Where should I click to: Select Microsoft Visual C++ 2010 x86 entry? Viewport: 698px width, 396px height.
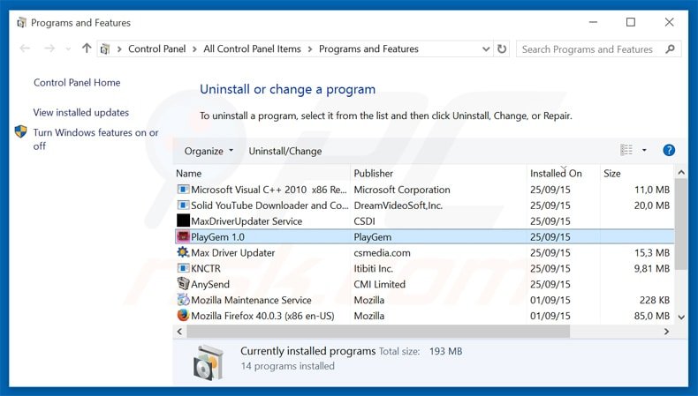[269, 190]
